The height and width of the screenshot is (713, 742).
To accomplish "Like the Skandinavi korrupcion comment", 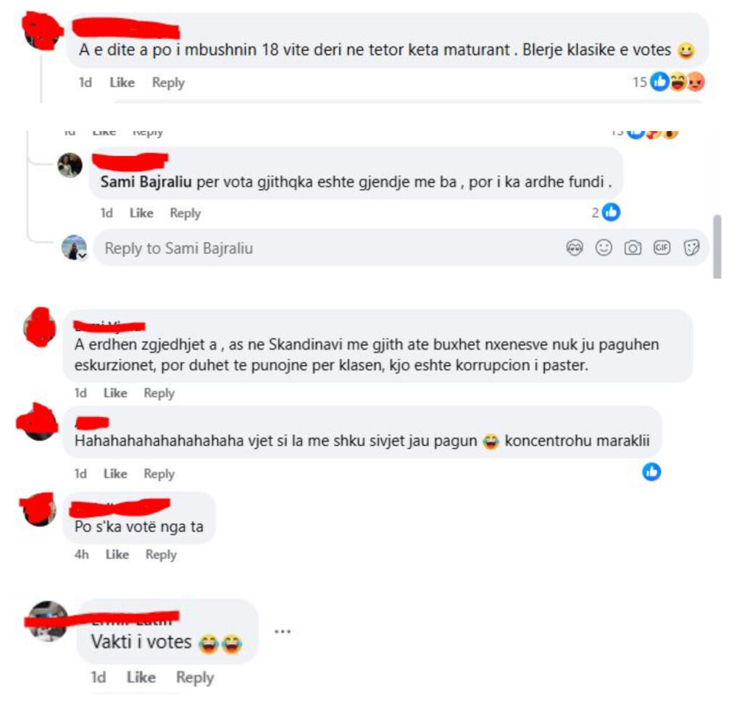I will click(115, 393).
